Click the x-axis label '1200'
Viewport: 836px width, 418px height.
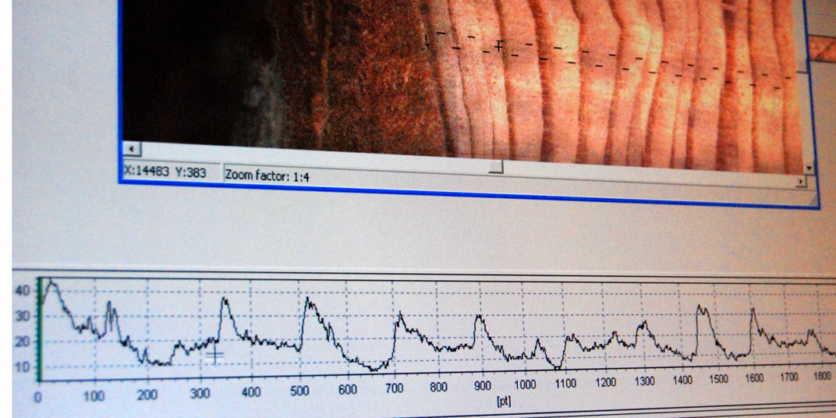(x=607, y=383)
